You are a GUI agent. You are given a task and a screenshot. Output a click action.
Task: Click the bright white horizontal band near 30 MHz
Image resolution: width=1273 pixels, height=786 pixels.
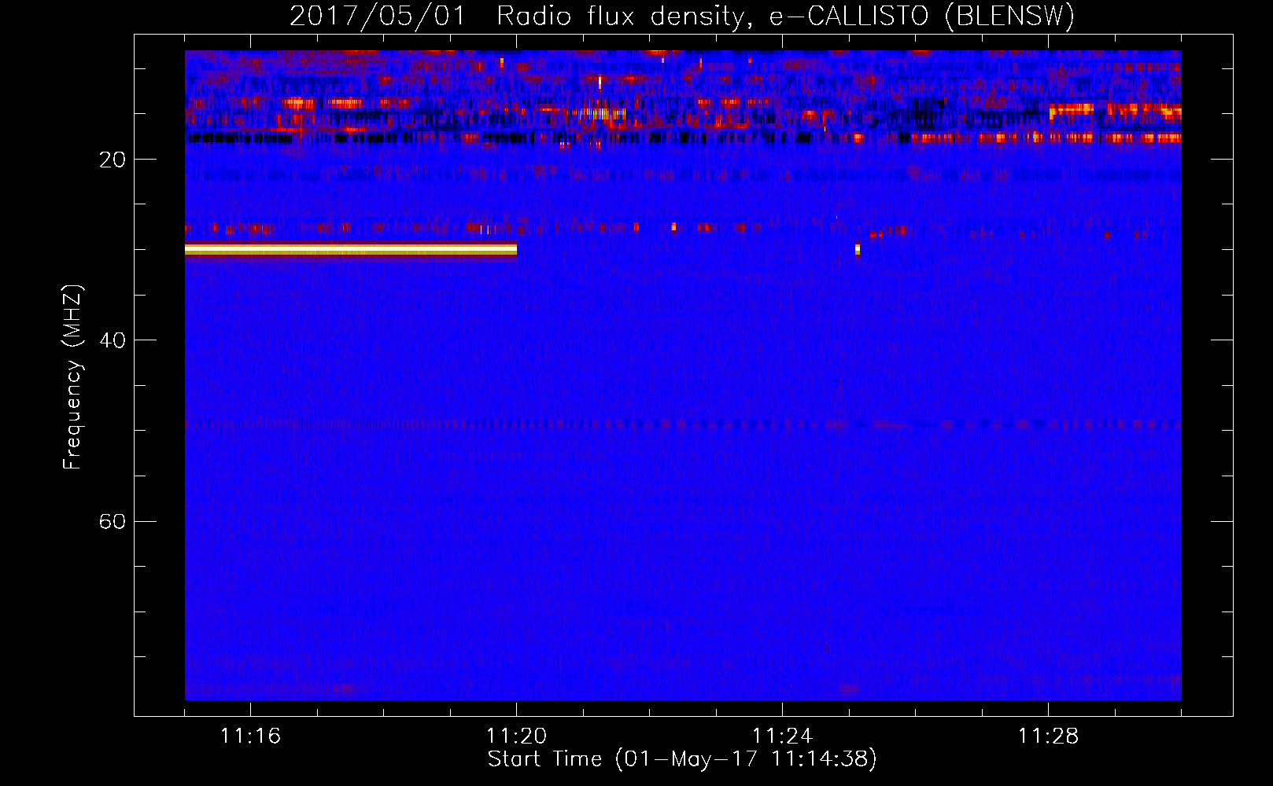point(351,250)
